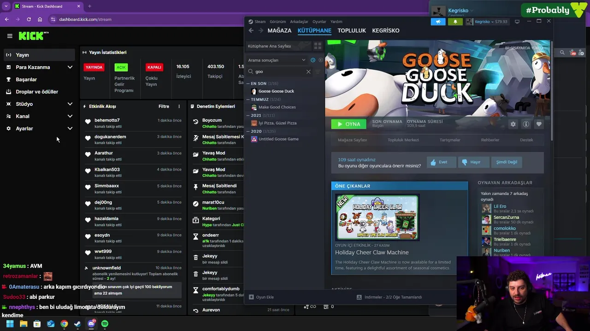The image size is (590, 331).
Task: Open İndirmeler download status
Action: (389, 297)
